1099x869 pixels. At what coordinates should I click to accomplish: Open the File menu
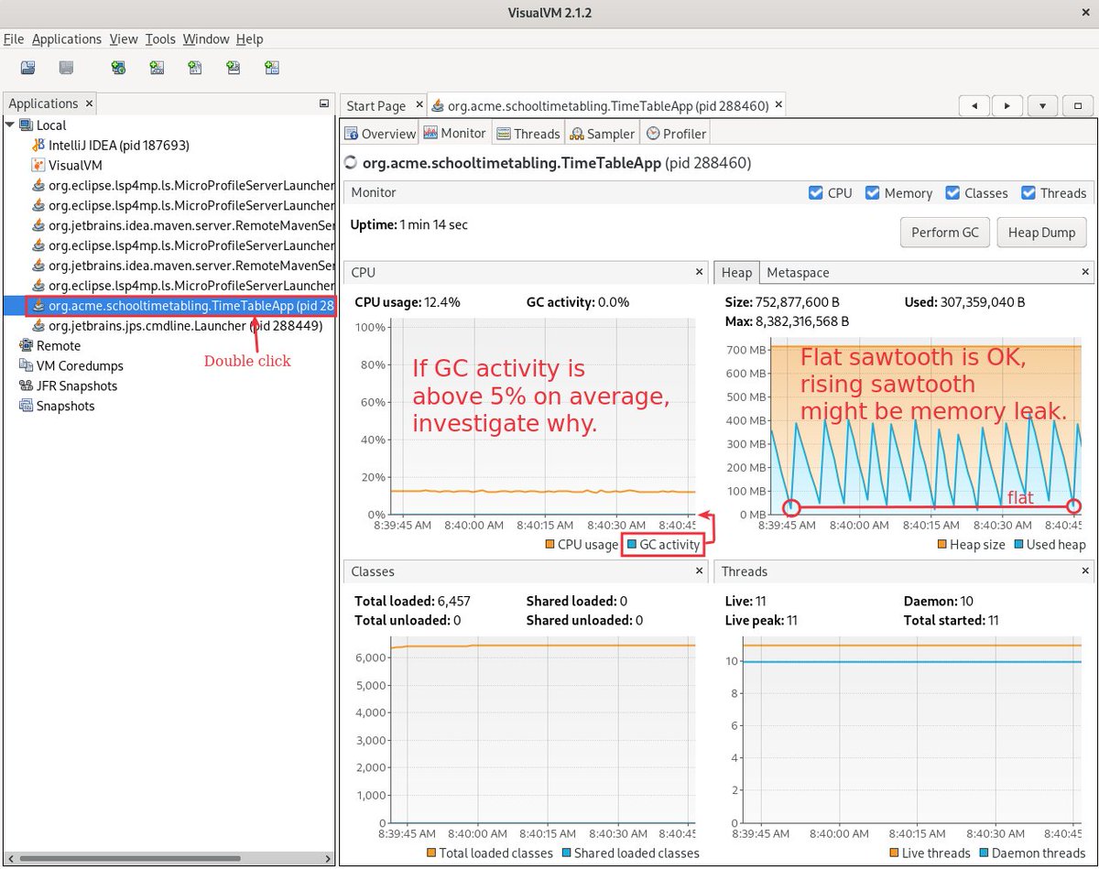[14, 38]
